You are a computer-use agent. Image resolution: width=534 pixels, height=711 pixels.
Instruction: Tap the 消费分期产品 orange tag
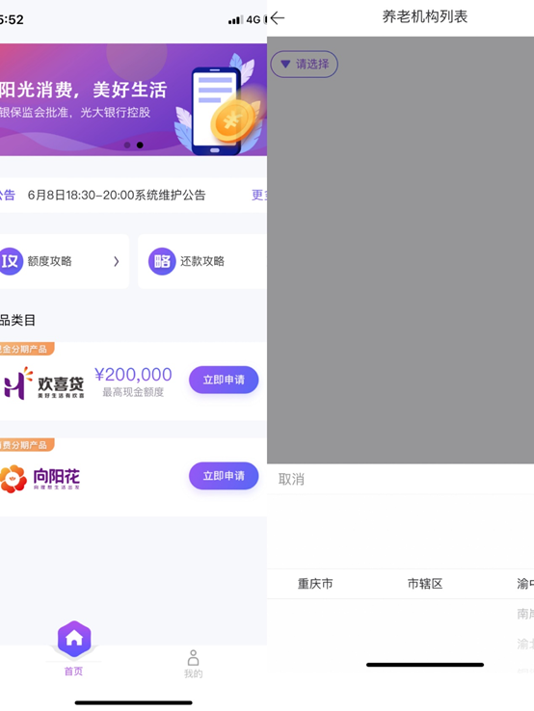[x=27, y=445]
